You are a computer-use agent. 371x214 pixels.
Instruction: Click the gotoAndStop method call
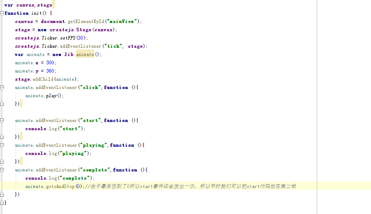(60, 186)
